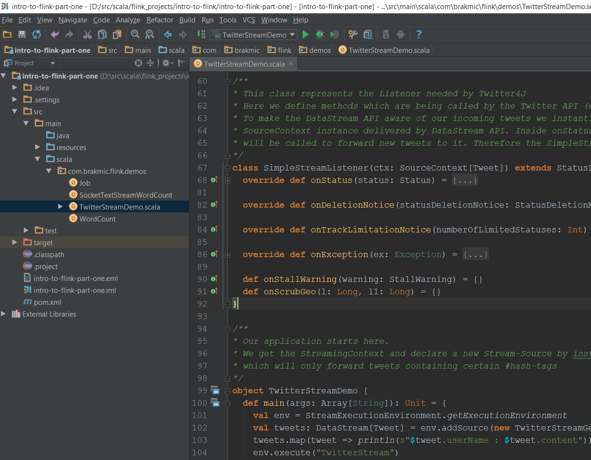Navigate Back using the toolbar arrow
The height and width of the screenshot is (460, 591).
click(x=168, y=34)
